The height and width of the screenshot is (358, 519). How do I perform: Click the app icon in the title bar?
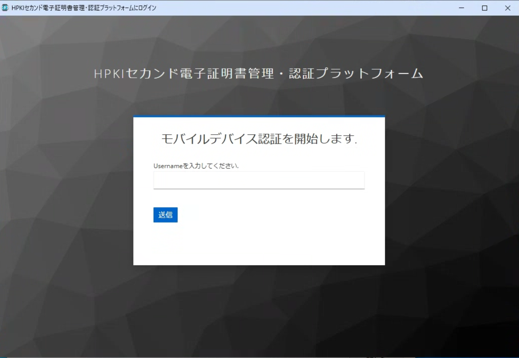tap(5, 7)
